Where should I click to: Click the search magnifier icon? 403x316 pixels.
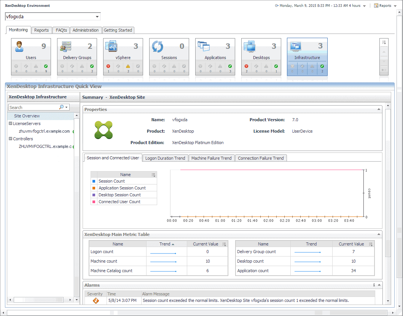(62, 107)
